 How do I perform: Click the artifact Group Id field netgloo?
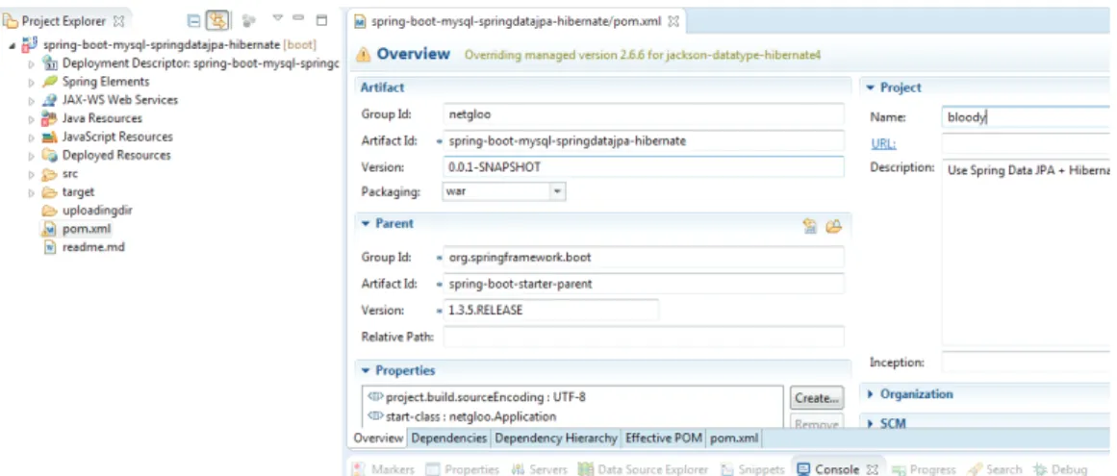(x=644, y=113)
